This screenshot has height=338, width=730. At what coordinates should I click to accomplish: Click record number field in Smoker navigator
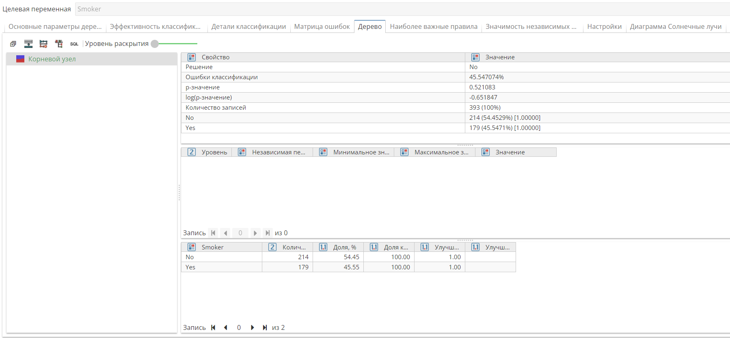coord(239,327)
